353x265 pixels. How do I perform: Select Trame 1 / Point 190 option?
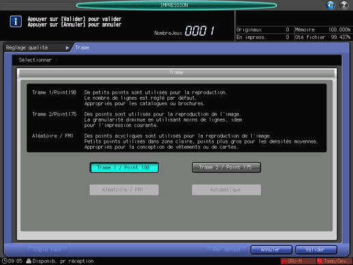click(124, 167)
